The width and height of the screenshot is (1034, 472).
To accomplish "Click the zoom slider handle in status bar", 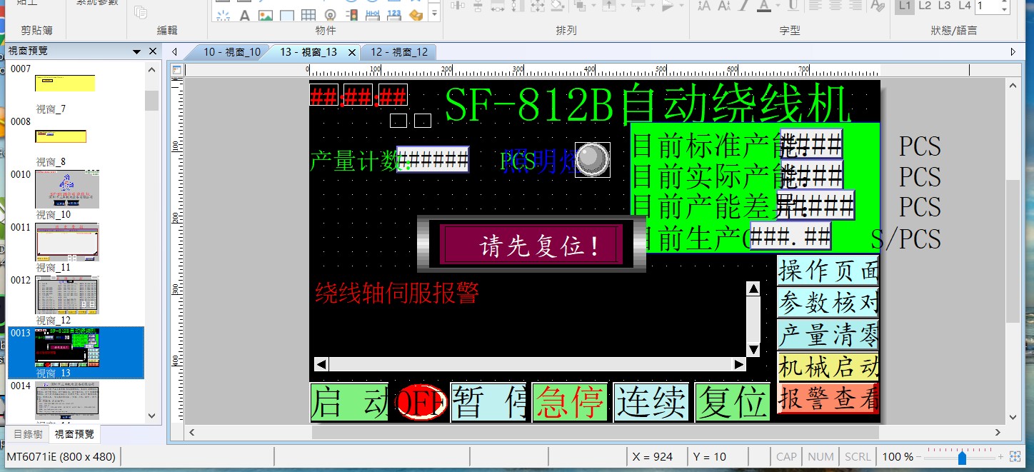I will (x=962, y=457).
